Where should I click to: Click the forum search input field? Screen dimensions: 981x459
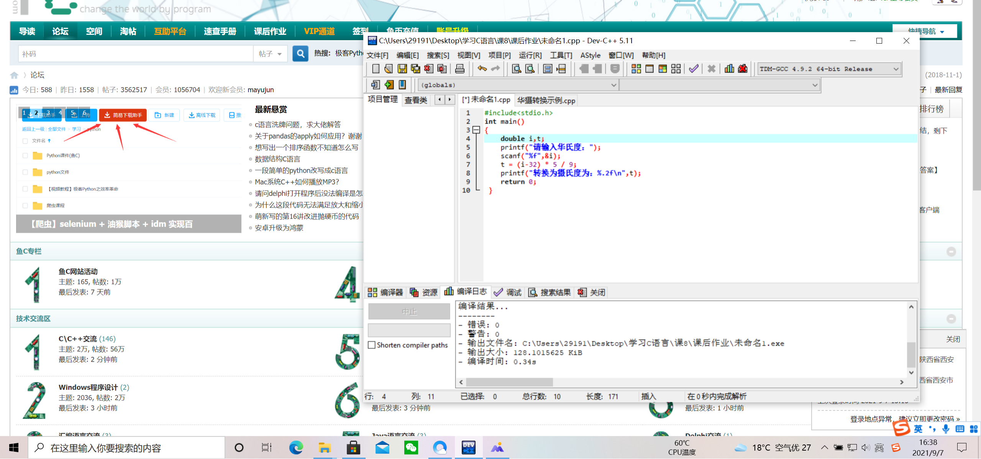[x=136, y=54]
